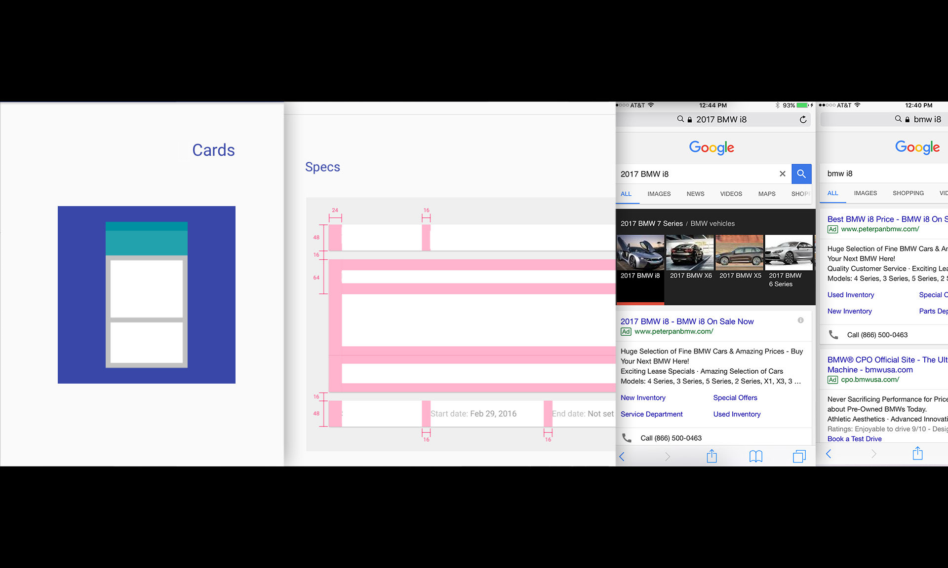Click the 2017 BMW X5 car thumbnail

click(739, 252)
